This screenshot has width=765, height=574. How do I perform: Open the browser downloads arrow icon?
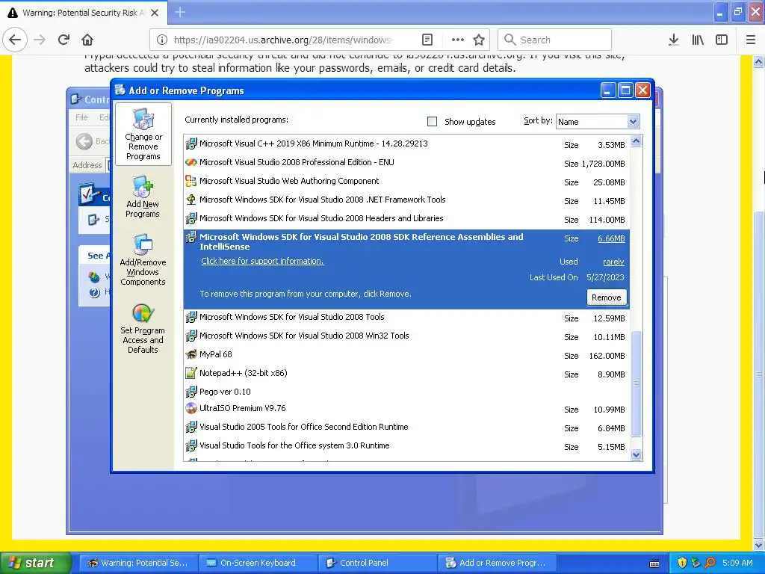click(673, 40)
